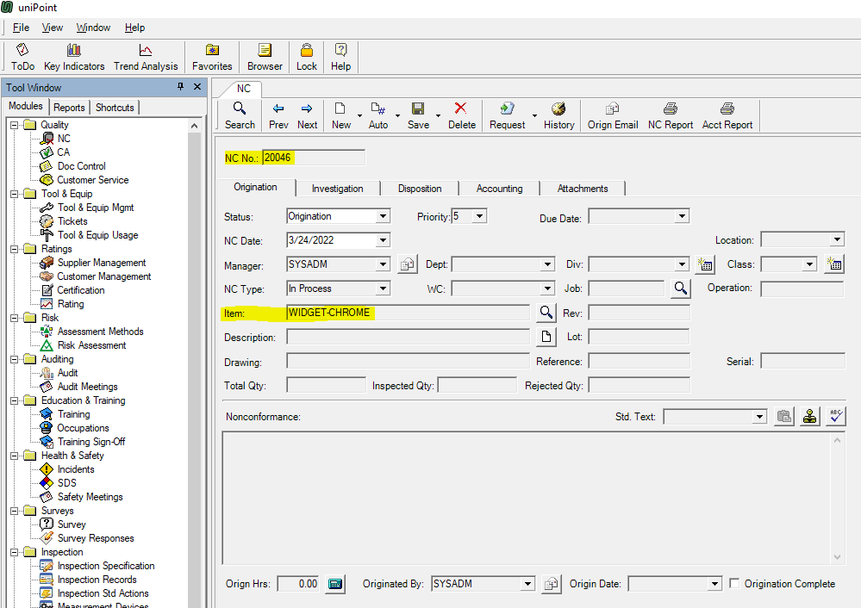Open the Std. Text dropdown
This screenshot has width=861, height=608.
tap(758, 417)
